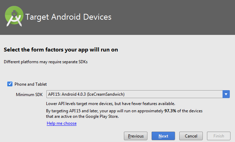The height and width of the screenshot is (142, 235).
Task: Uncheck the Phone and Tablet checkbox
Action: point(9,84)
